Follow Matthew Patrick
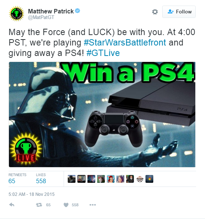Viewport: 205px width, 219px height. coord(179,12)
